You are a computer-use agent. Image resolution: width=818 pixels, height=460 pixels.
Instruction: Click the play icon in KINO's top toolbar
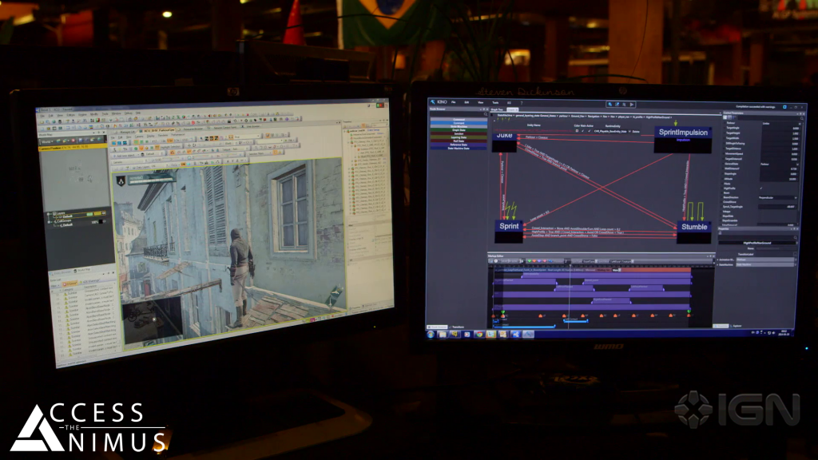[x=633, y=104]
